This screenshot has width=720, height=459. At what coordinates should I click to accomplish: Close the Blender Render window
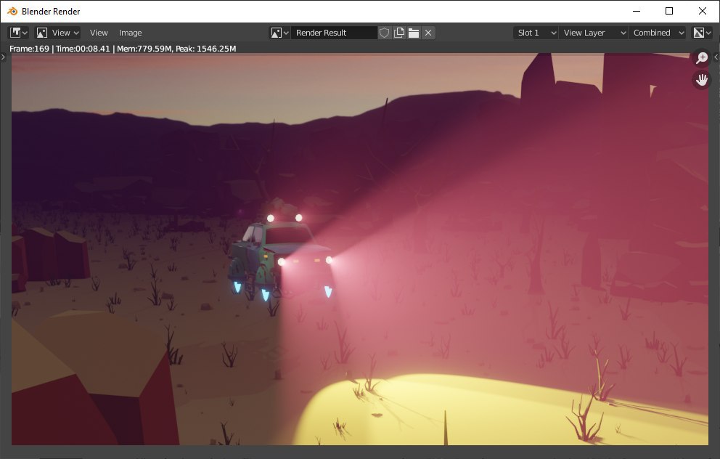pos(702,11)
